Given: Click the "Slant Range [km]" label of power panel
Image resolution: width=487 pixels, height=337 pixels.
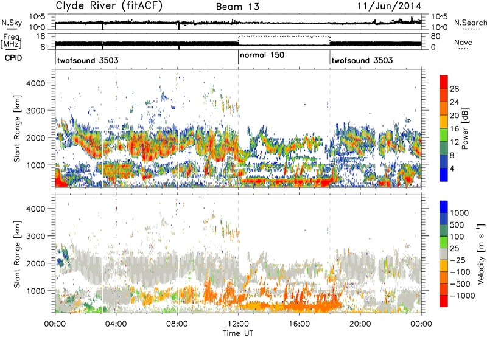Looking at the screenshot, I should (17, 128).
